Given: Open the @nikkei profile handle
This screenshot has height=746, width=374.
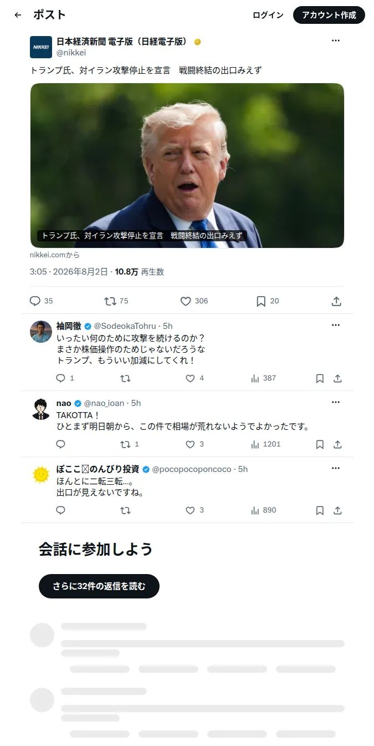Looking at the screenshot, I should (71, 53).
